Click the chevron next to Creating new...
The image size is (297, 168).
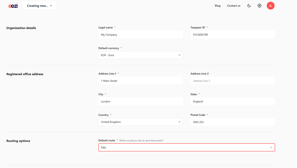pos(51,6)
